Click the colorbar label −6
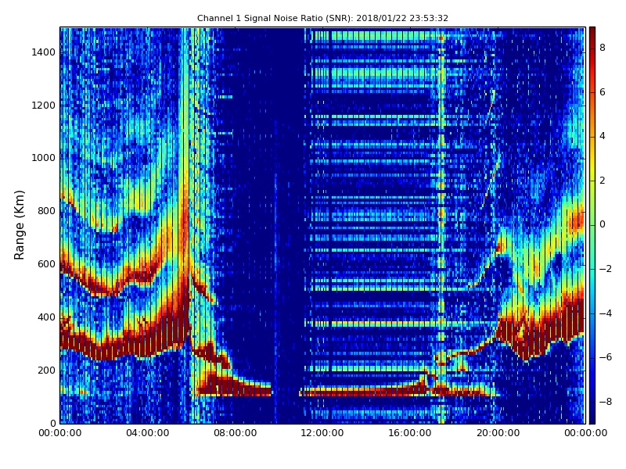Image resolution: width=626 pixels, height=469 pixels. pos(606,357)
